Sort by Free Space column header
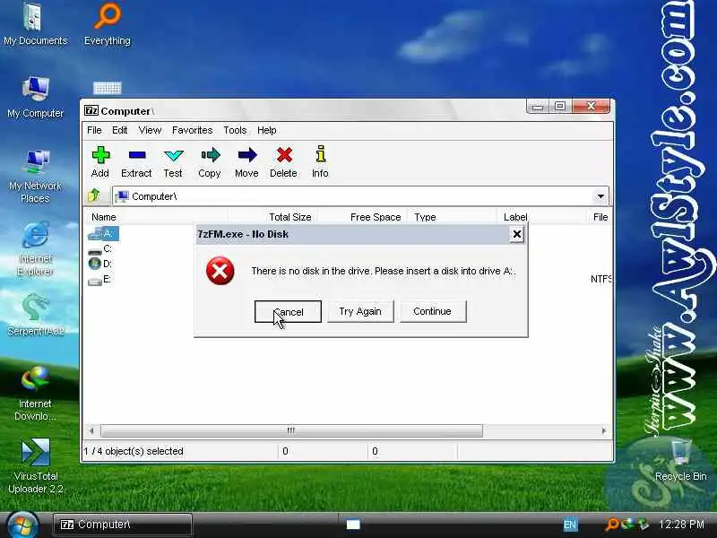This screenshot has height=538, width=717. [362, 217]
